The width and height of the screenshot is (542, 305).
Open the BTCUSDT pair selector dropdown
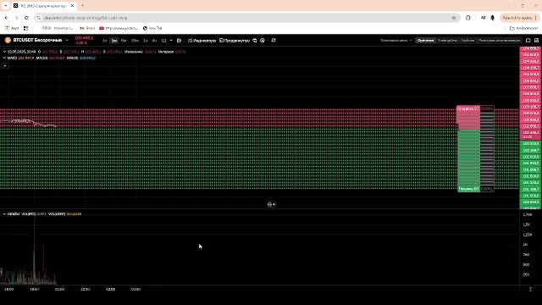[67, 41]
